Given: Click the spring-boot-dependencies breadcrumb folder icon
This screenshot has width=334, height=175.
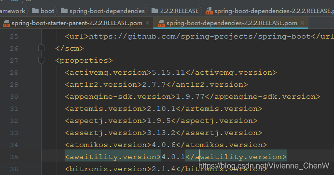Looking at the screenshot, I should click(64, 11).
